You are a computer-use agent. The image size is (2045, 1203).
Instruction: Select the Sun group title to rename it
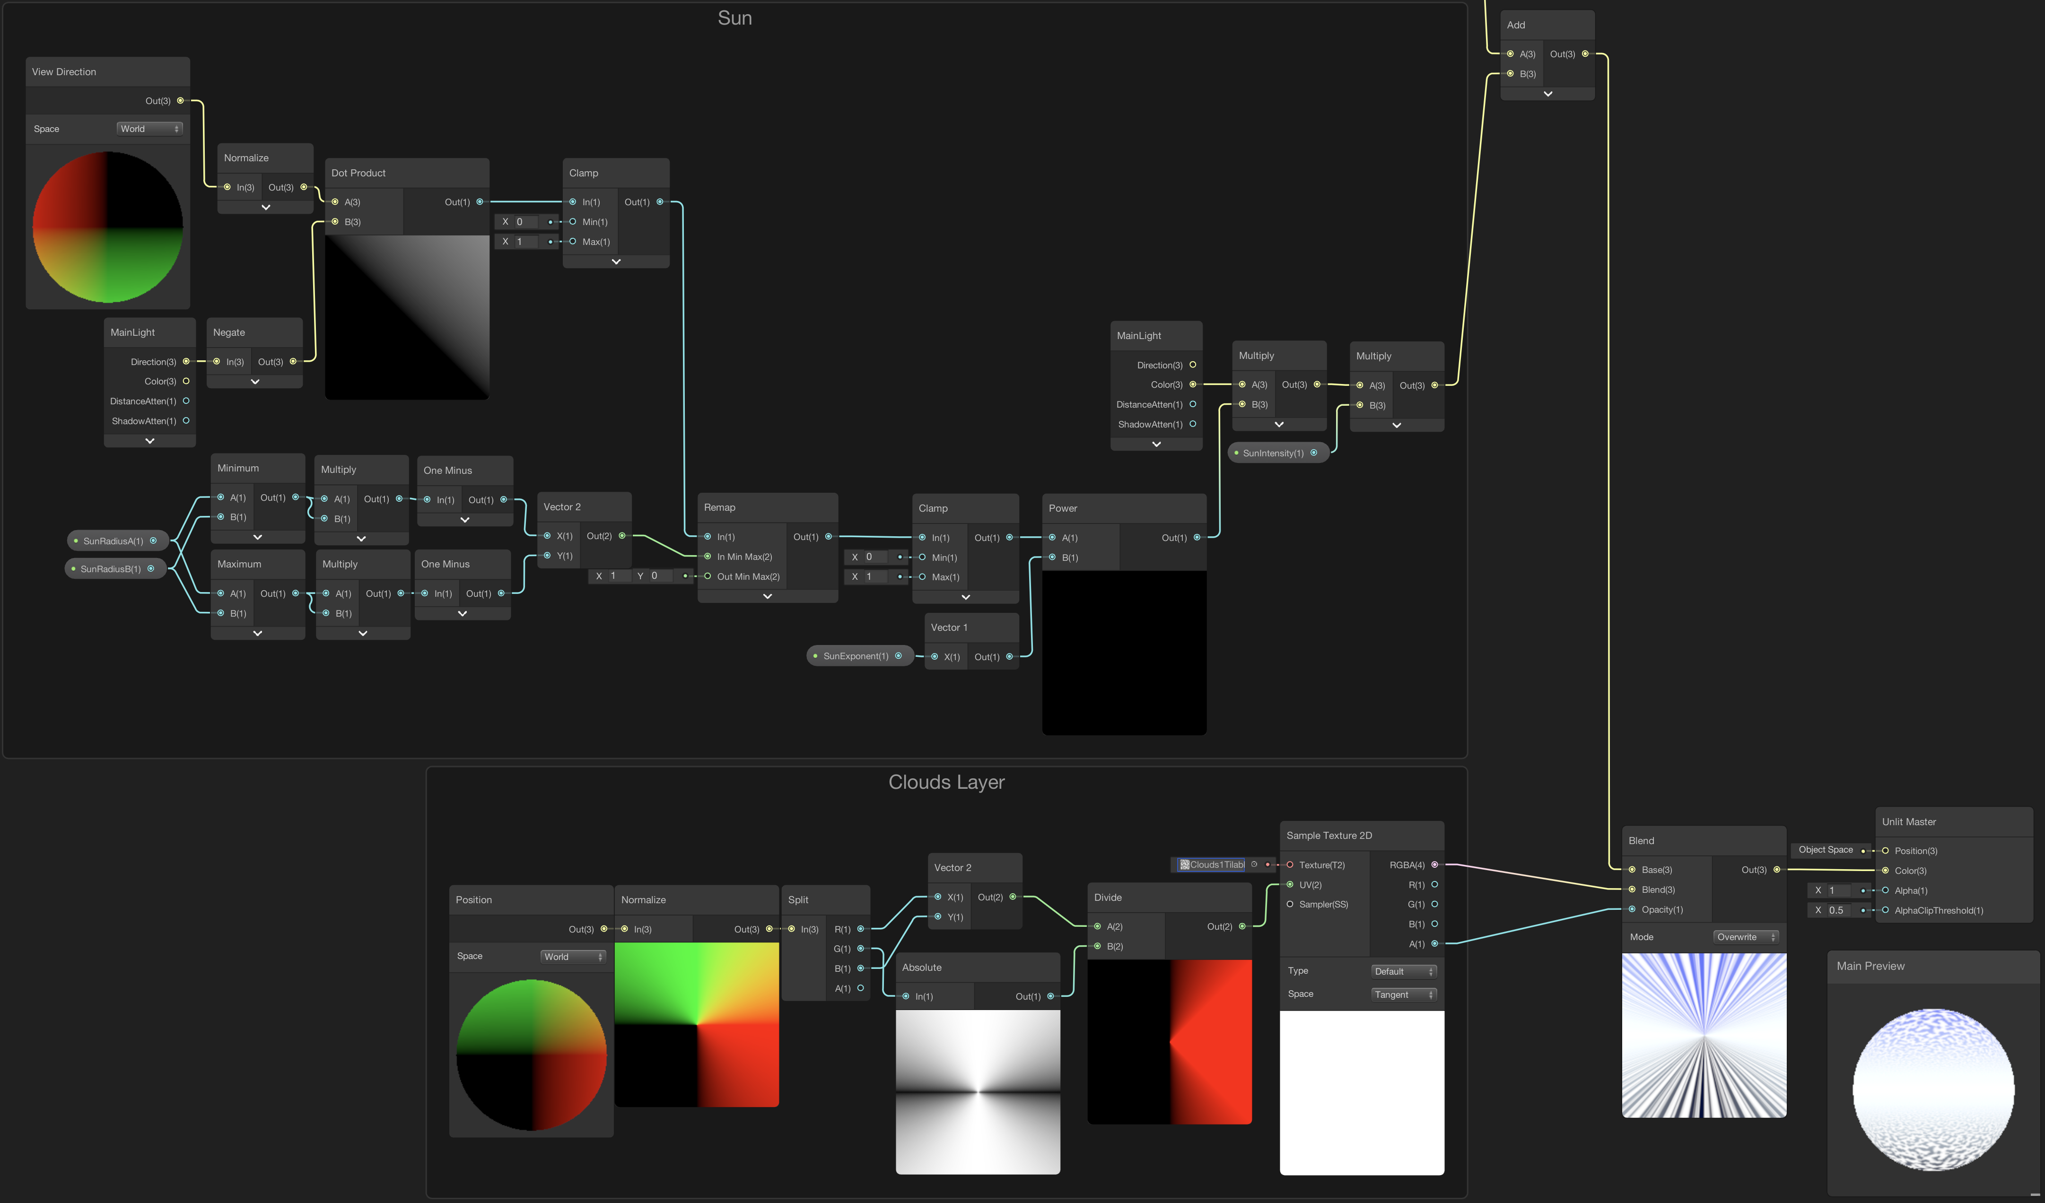[x=734, y=17]
